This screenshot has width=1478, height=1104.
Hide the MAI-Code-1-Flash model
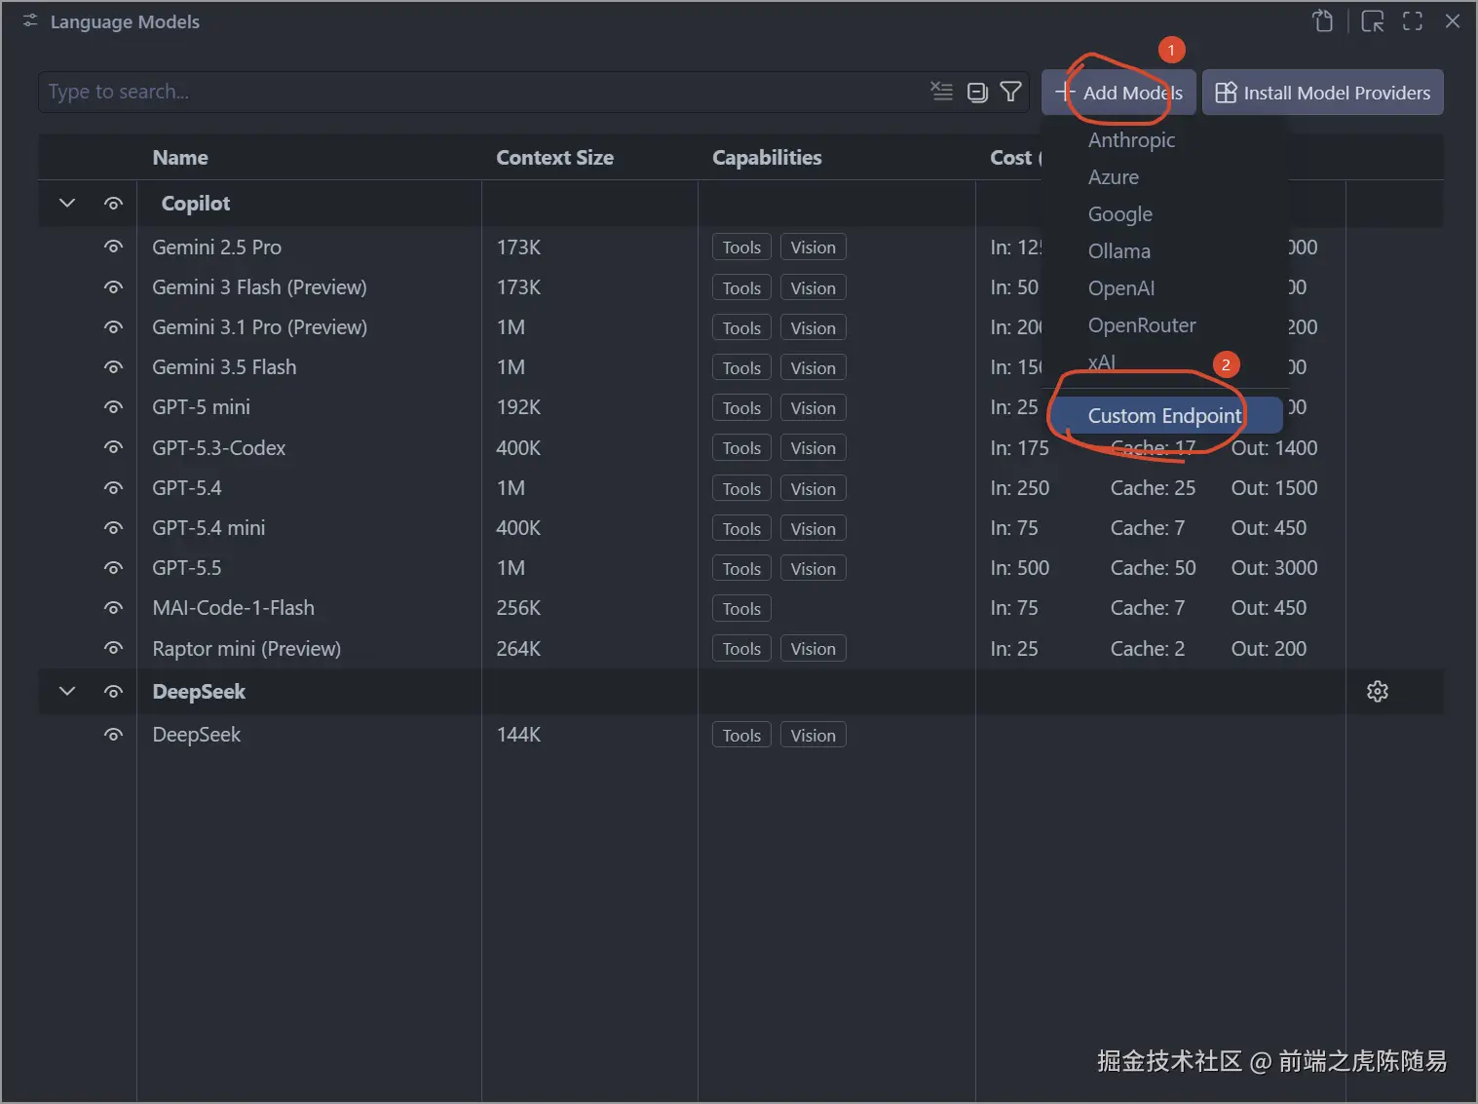pyautogui.click(x=114, y=608)
